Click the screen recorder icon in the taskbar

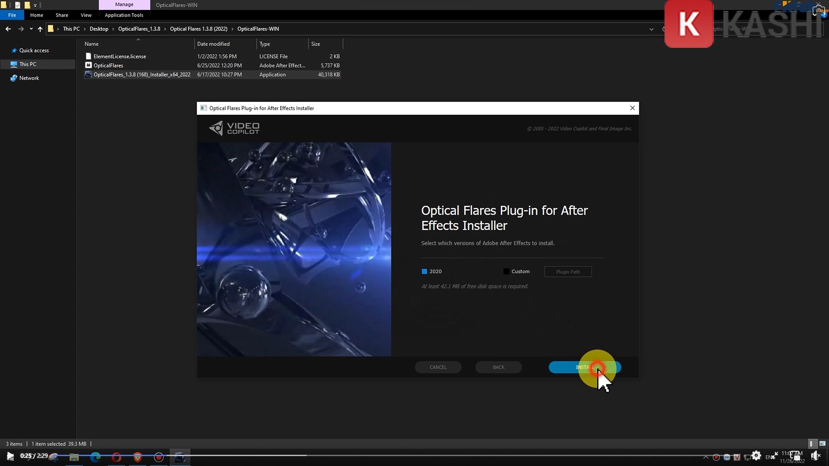pyautogui.click(x=158, y=457)
